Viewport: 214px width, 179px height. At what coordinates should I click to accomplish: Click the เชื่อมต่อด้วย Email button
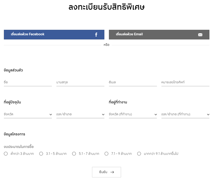click(x=159, y=34)
